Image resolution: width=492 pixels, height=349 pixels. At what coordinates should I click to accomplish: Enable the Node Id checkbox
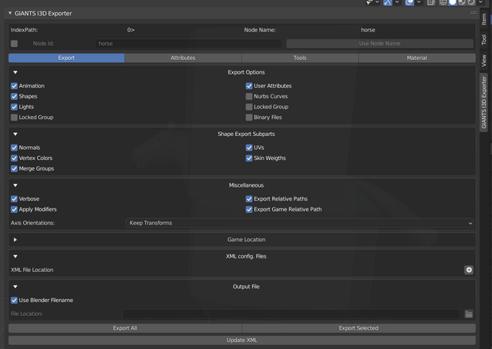click(x=14, y=44)
